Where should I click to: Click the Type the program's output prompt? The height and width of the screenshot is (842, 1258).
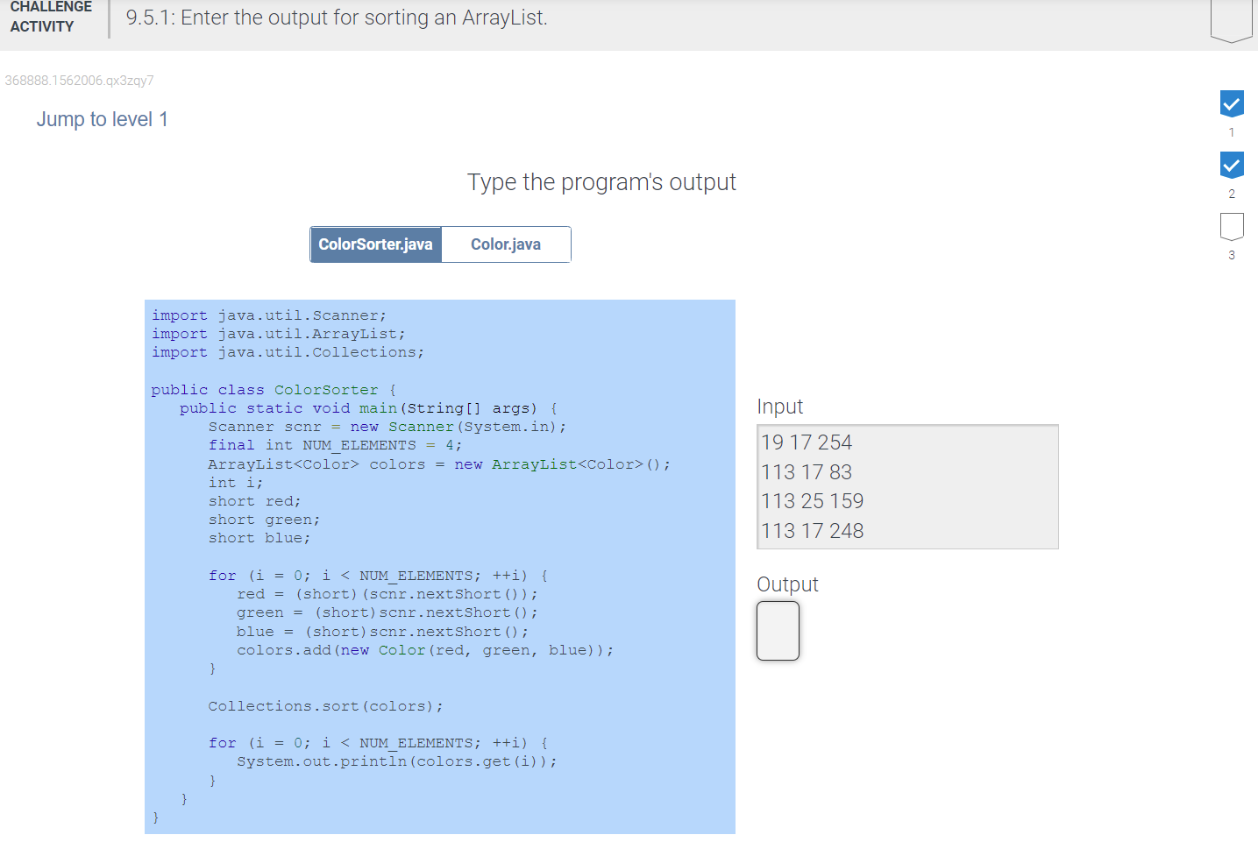[601, 182]
